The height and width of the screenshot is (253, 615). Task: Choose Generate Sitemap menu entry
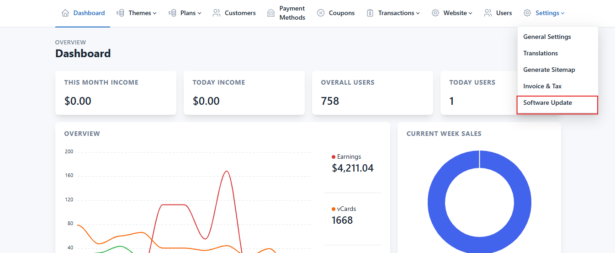pyautogui.click(x=549, y=70)
